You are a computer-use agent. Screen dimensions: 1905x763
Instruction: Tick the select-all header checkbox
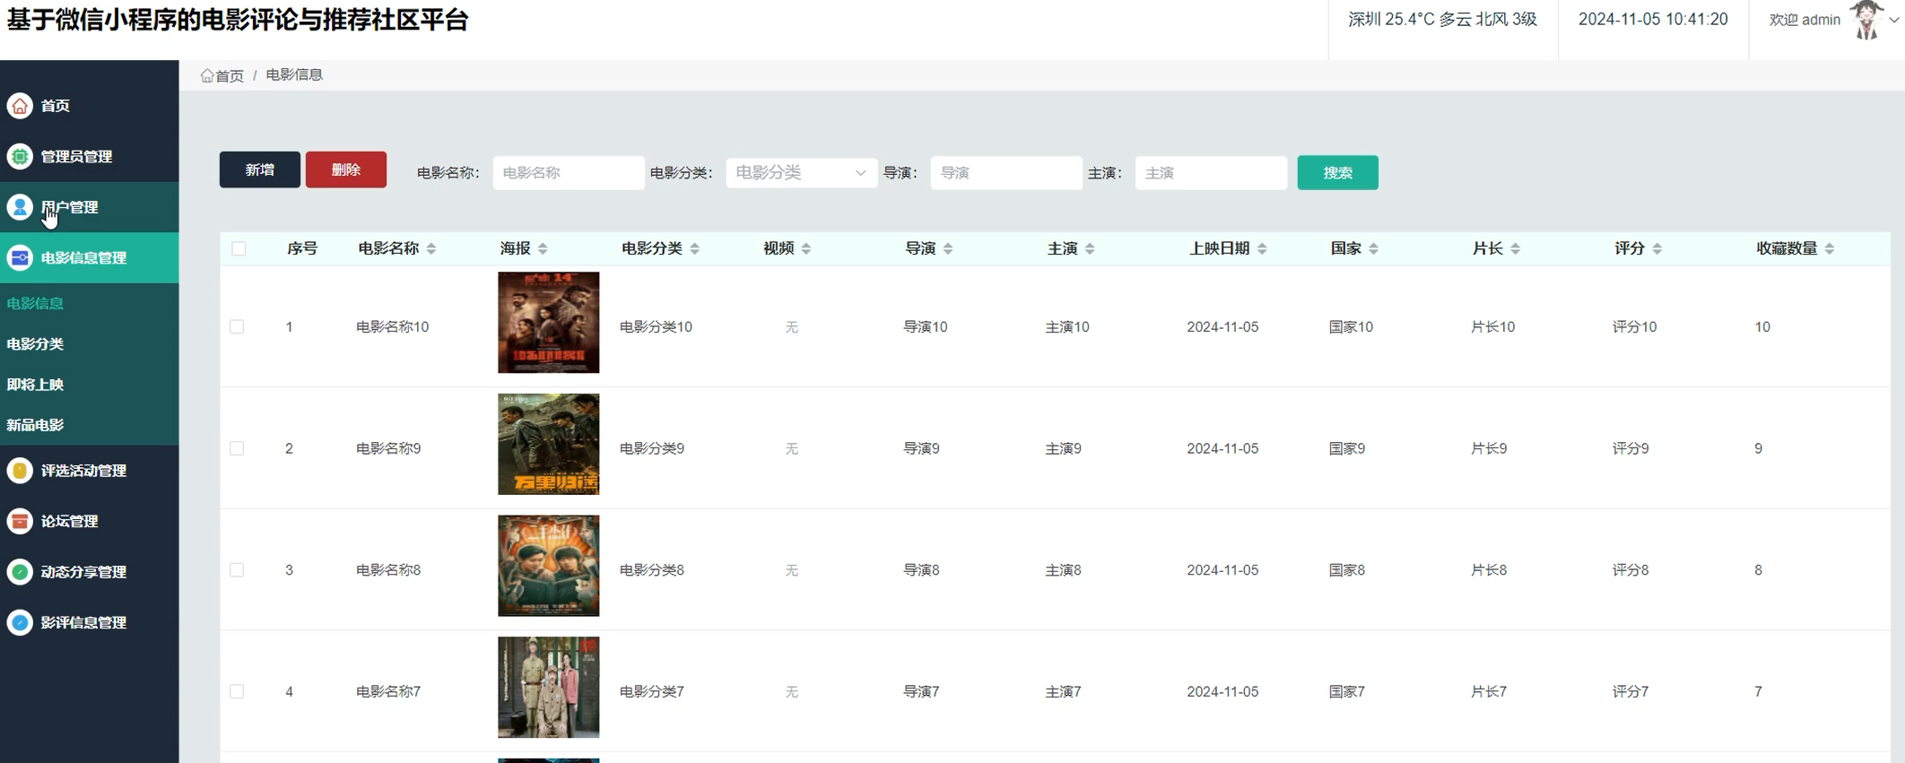[239, 248]
